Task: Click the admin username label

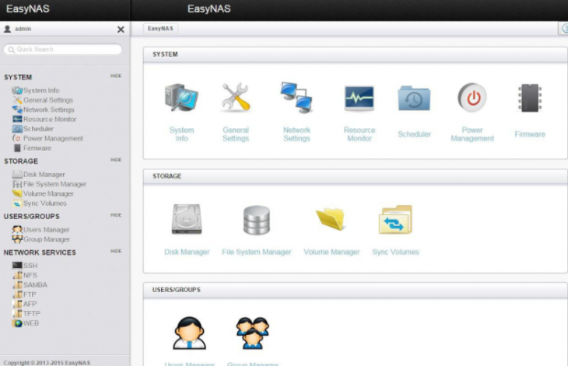Action: 23,29
